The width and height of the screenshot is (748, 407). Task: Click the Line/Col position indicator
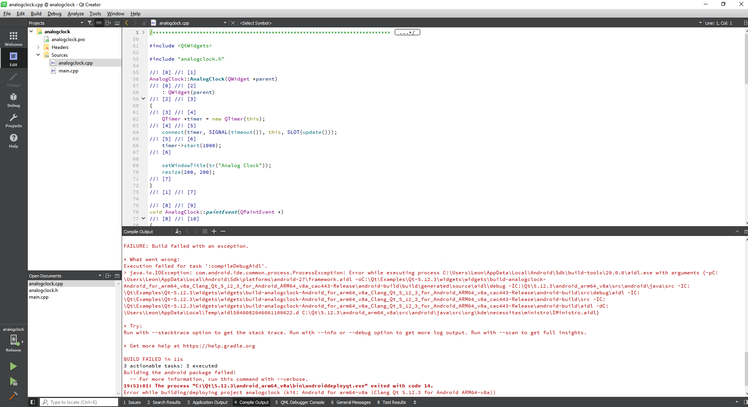pos(718,23)
